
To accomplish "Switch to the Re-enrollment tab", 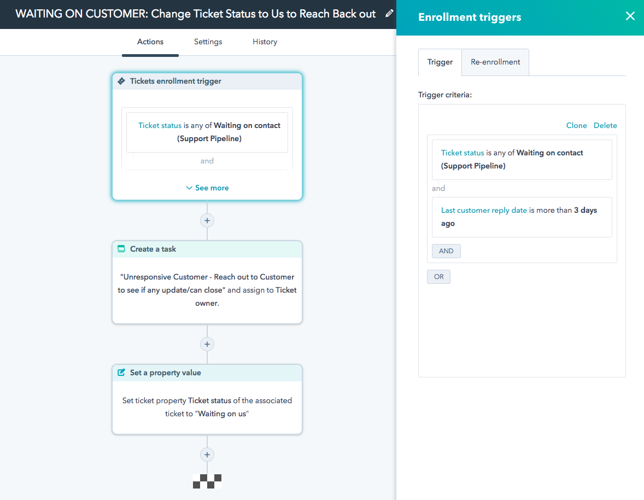I will (x=495, y=62).
